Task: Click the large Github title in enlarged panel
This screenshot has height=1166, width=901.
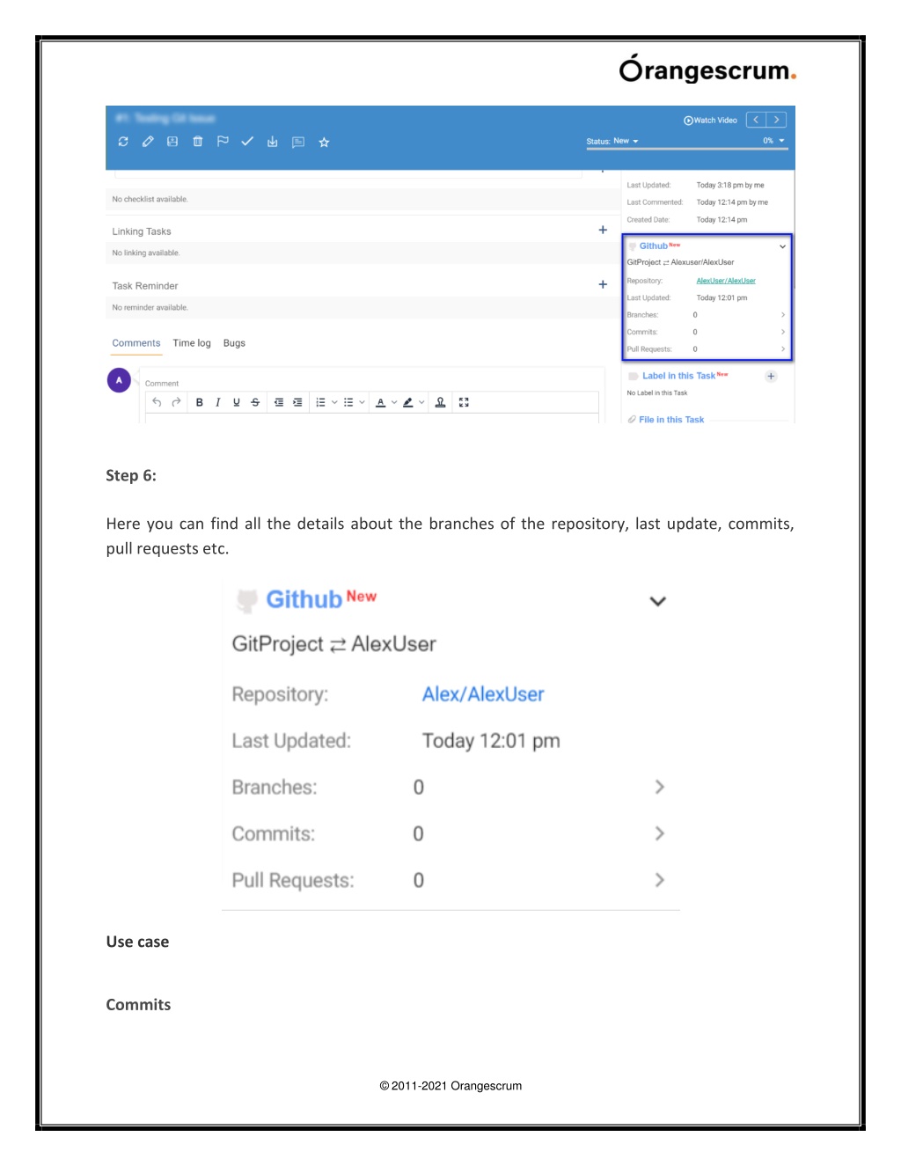Action: point(304,599)
